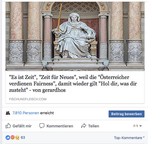Image resolution: width=148 pixels, height=144 pixels.
Task: View the 63 reactions count
Action: point(23,138)
